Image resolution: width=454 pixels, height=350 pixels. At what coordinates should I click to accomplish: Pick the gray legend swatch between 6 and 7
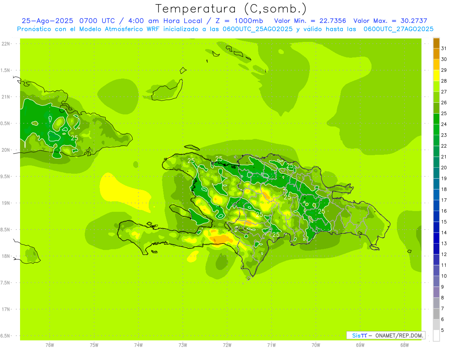(x=436, y=314)
